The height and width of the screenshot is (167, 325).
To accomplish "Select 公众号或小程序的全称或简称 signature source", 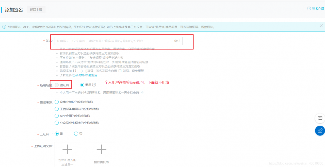I will click(57, 123).
